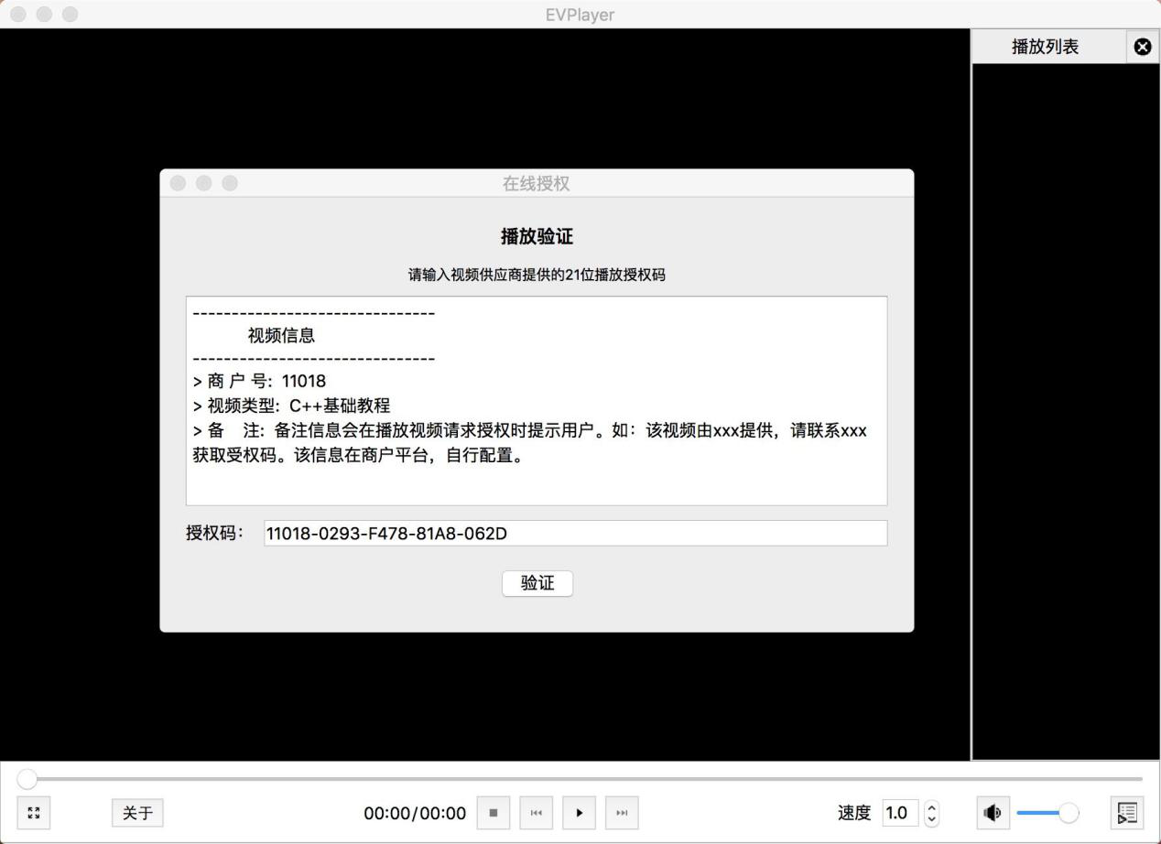The height and width of the screenshot is (844, 1161).
Task: Click the 在线授权 dialog title bar
Action: click(x=536, y=183)
